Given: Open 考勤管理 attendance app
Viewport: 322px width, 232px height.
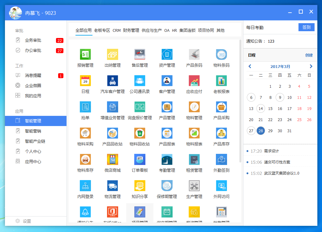Looking at the screenshot, I should point(167,160).
